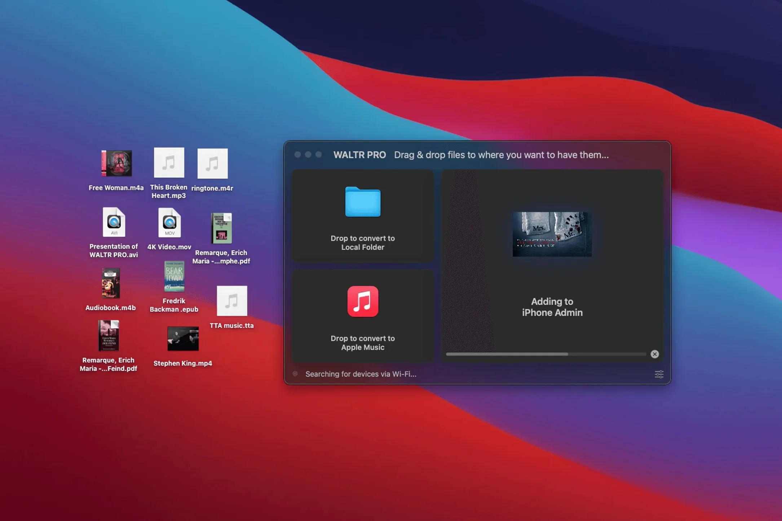The height and width of the screenshot is (521, 782).
Task: Select the Audiobook.m4b file icon
Action: click(x=110, y=283)
